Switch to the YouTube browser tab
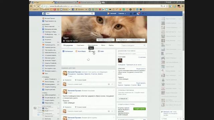The width and height of the screenshot is (214, 120). (x=89, y=2)
